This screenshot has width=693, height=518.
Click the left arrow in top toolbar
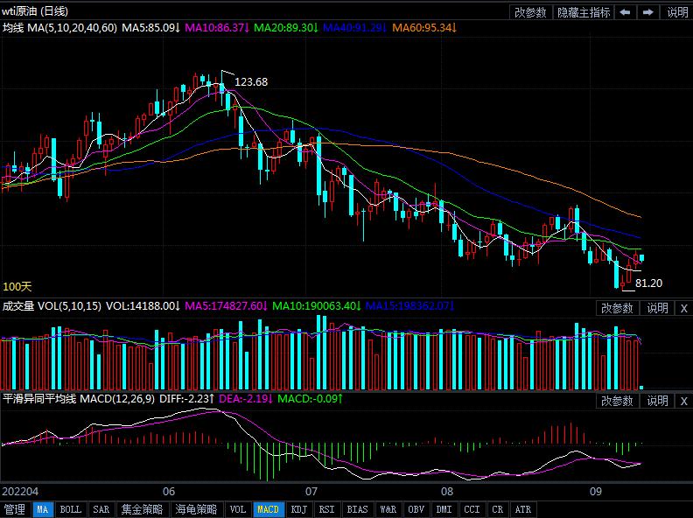click(x=626, y=12)
